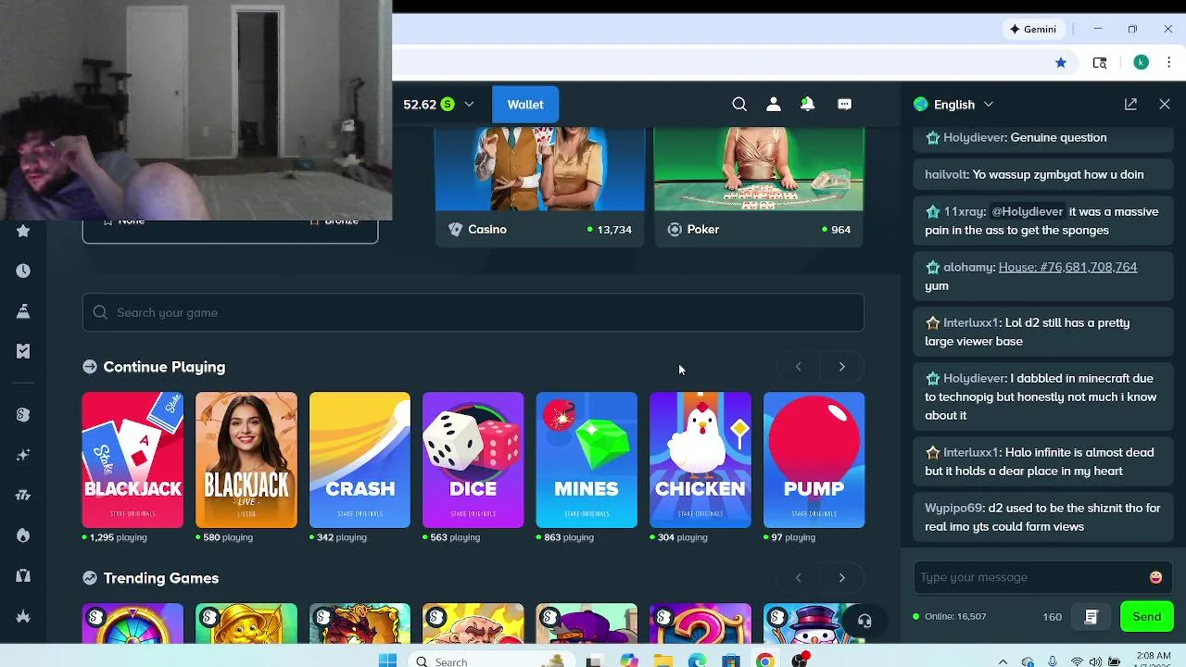Click username alohamy in chat
The height and width of the screenshot is (667, 1186).
(x=968, y=267)
